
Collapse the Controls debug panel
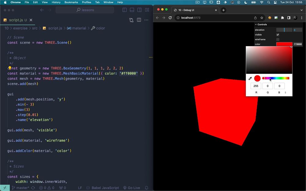click(x=278, y=24)
